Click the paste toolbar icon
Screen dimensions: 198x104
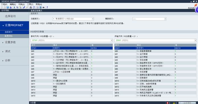(20, 7)
